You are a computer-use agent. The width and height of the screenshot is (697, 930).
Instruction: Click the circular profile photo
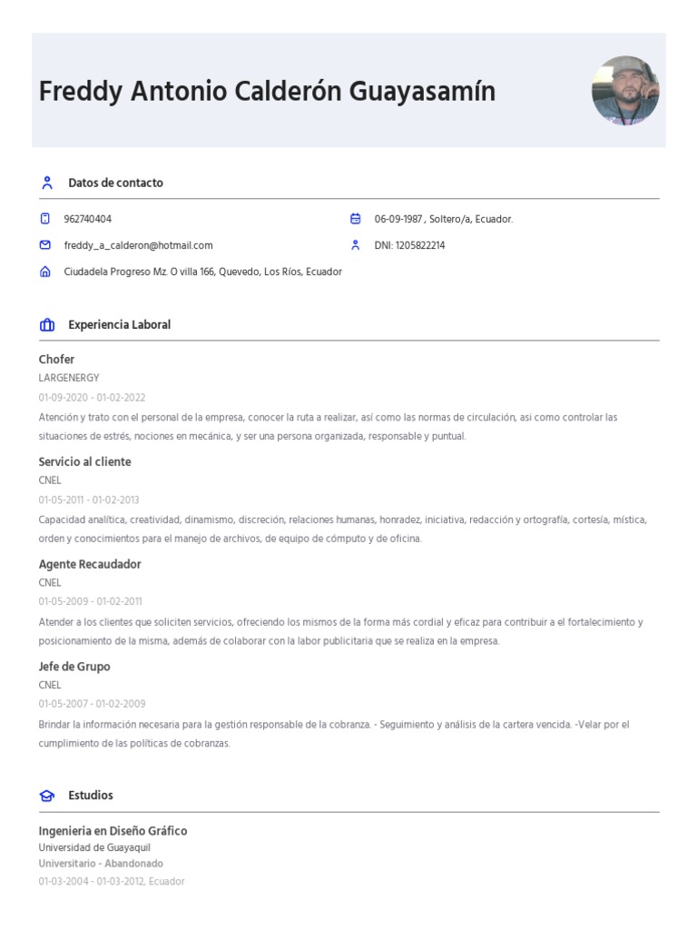point(625,90)
